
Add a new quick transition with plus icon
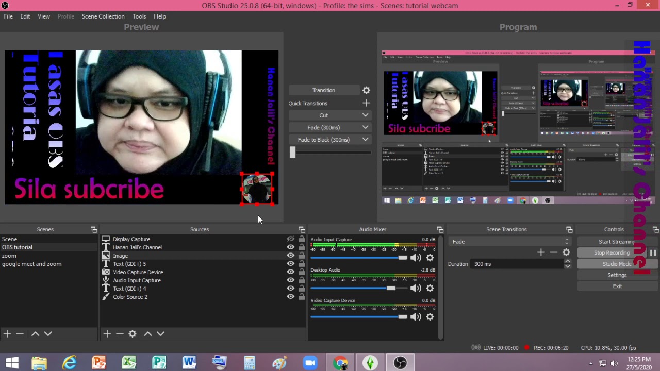point(366,103)
